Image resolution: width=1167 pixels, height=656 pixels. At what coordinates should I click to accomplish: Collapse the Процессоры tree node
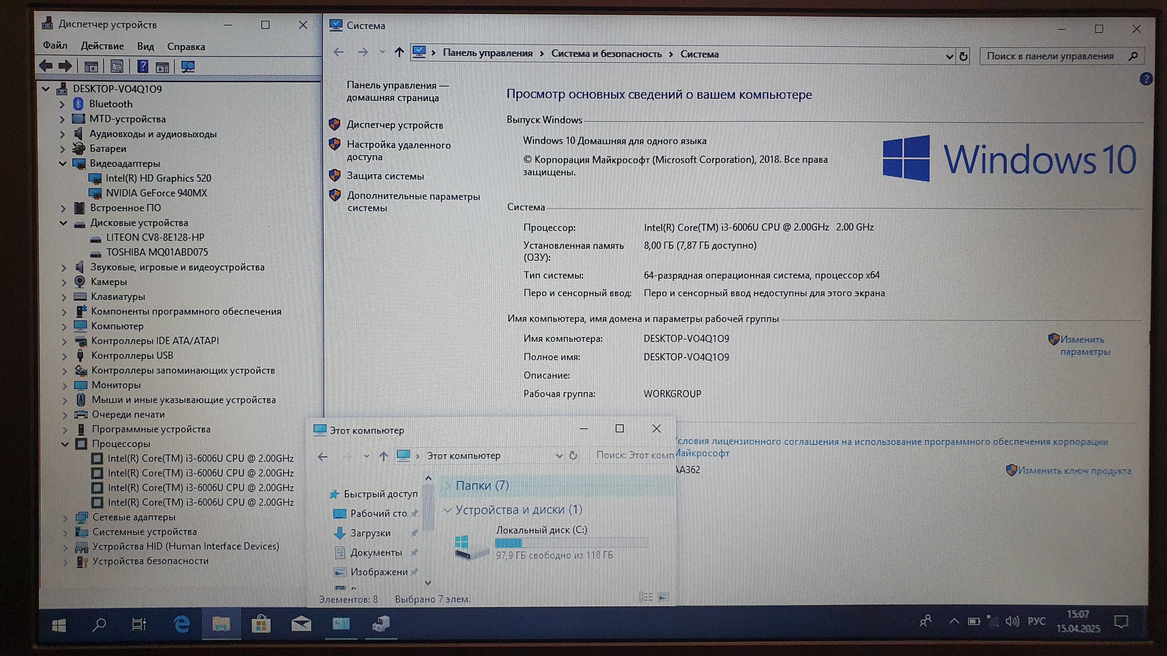pos(65,444)
